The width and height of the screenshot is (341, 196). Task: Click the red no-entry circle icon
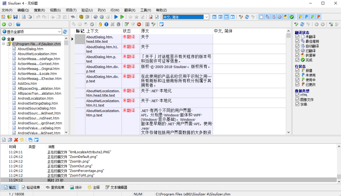pos(139,24)
